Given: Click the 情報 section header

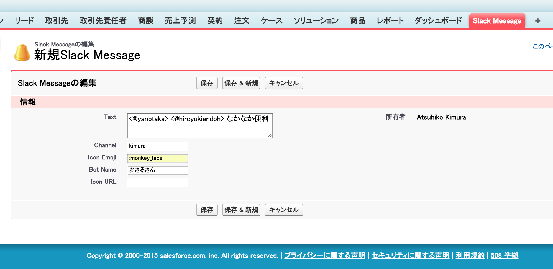Looking at the screenshot, I should [x=28, y=102].
